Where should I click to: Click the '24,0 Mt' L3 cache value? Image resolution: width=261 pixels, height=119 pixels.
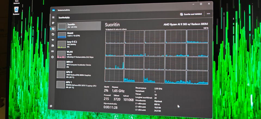157,111
